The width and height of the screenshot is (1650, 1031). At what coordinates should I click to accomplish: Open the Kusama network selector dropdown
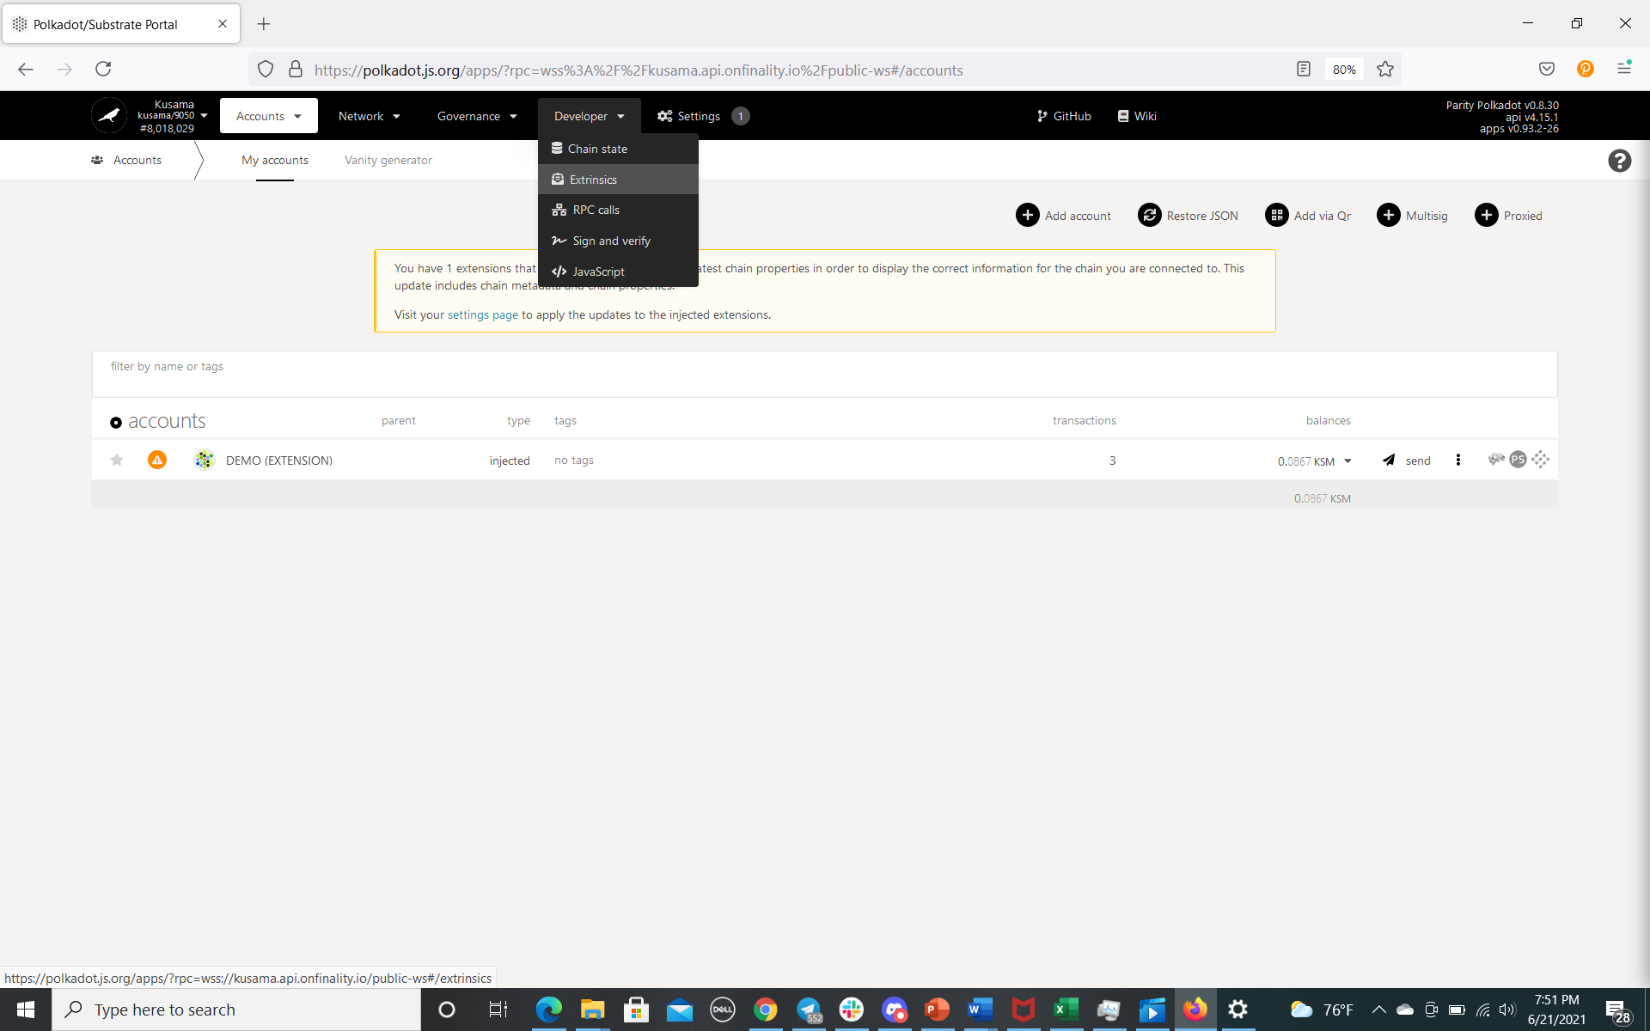[x=204, y=116]
